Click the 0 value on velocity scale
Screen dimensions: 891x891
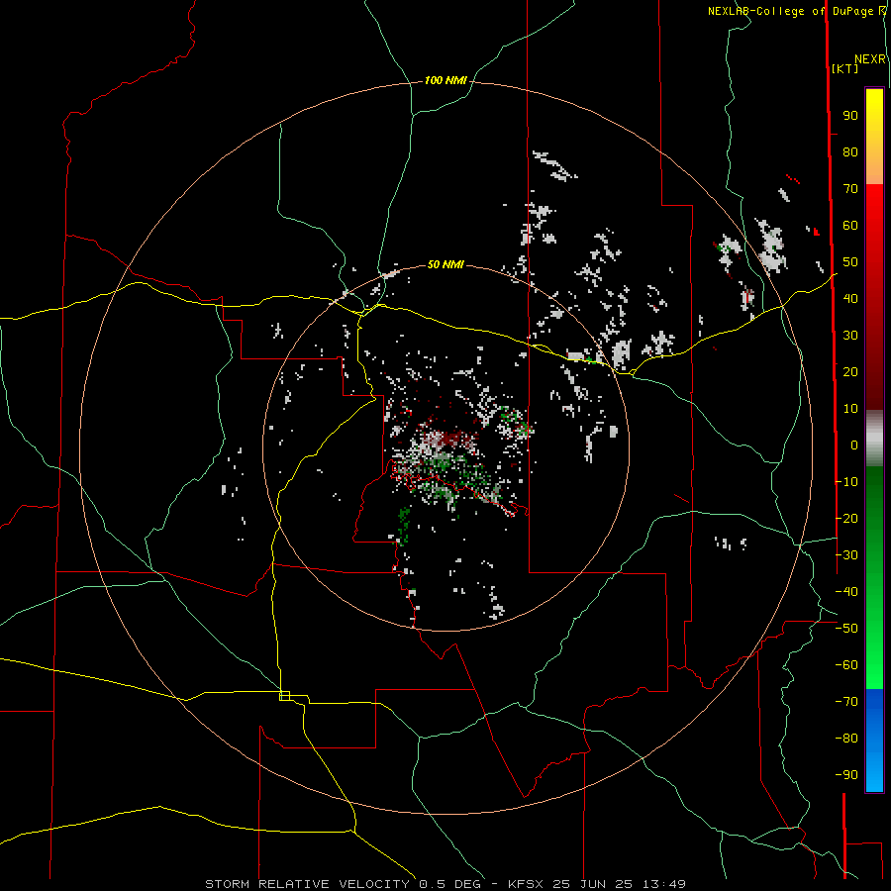click(854, 445)
